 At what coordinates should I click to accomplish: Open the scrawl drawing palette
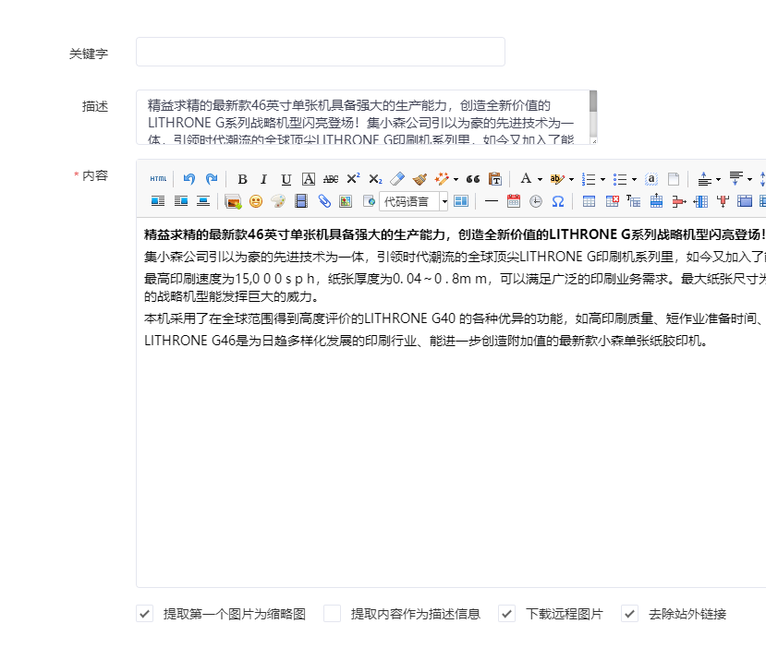(278, 201)
